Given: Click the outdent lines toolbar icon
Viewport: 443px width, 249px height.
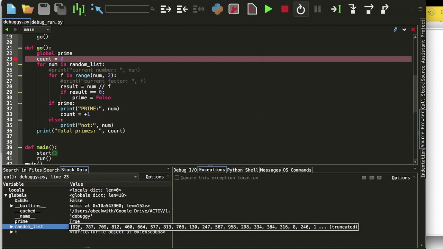Looking at the screenshot, I should [x=182, y=9].
